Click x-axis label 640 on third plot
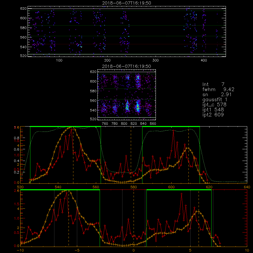Screen dimensions: 253x253 [247, 187]
